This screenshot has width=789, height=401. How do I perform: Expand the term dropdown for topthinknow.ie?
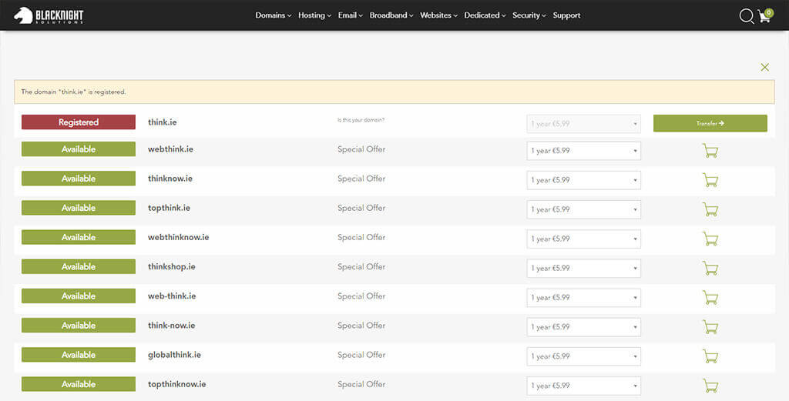tap(583, 386)
